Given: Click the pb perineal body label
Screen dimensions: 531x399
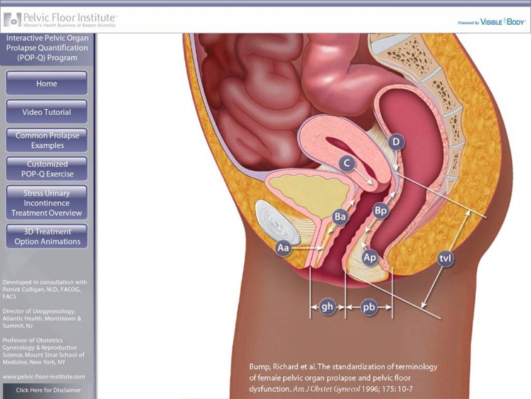Looking at the screenshot, I should (x=369, y=307).
